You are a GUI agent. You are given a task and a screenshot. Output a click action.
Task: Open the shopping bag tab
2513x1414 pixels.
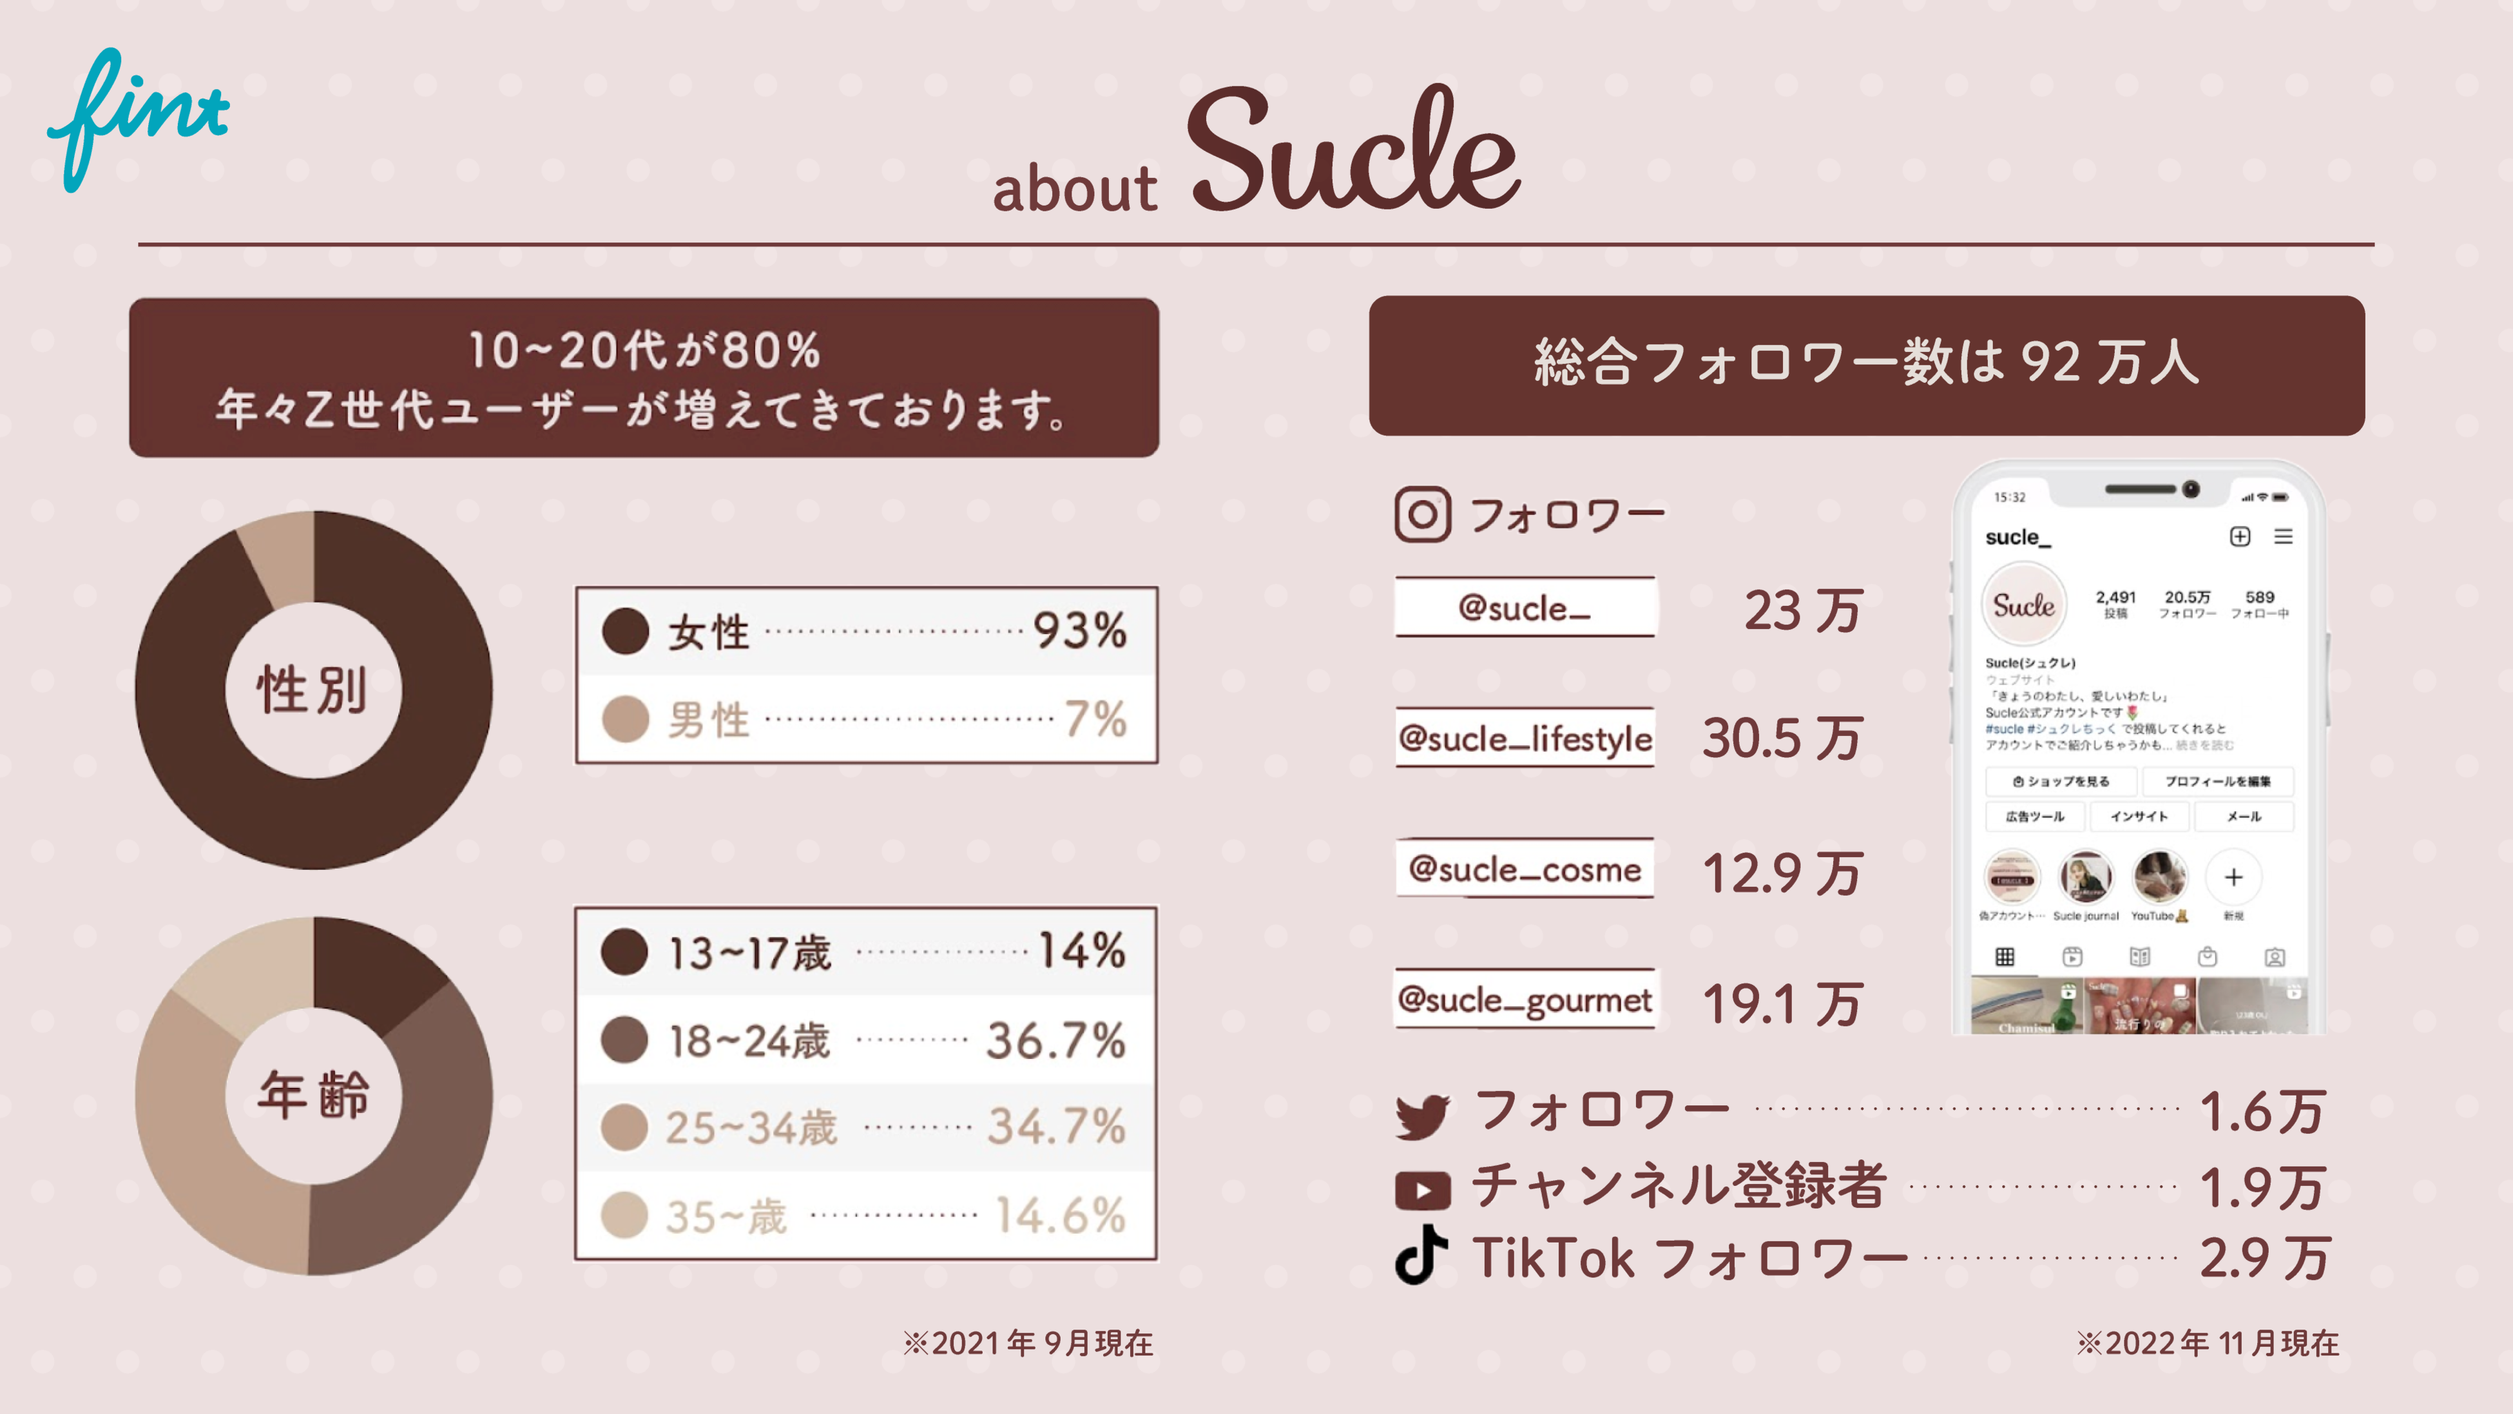coord(2208,957)
